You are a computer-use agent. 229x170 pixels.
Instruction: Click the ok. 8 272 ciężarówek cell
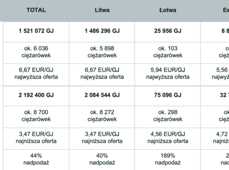click(x=102, y=117)
